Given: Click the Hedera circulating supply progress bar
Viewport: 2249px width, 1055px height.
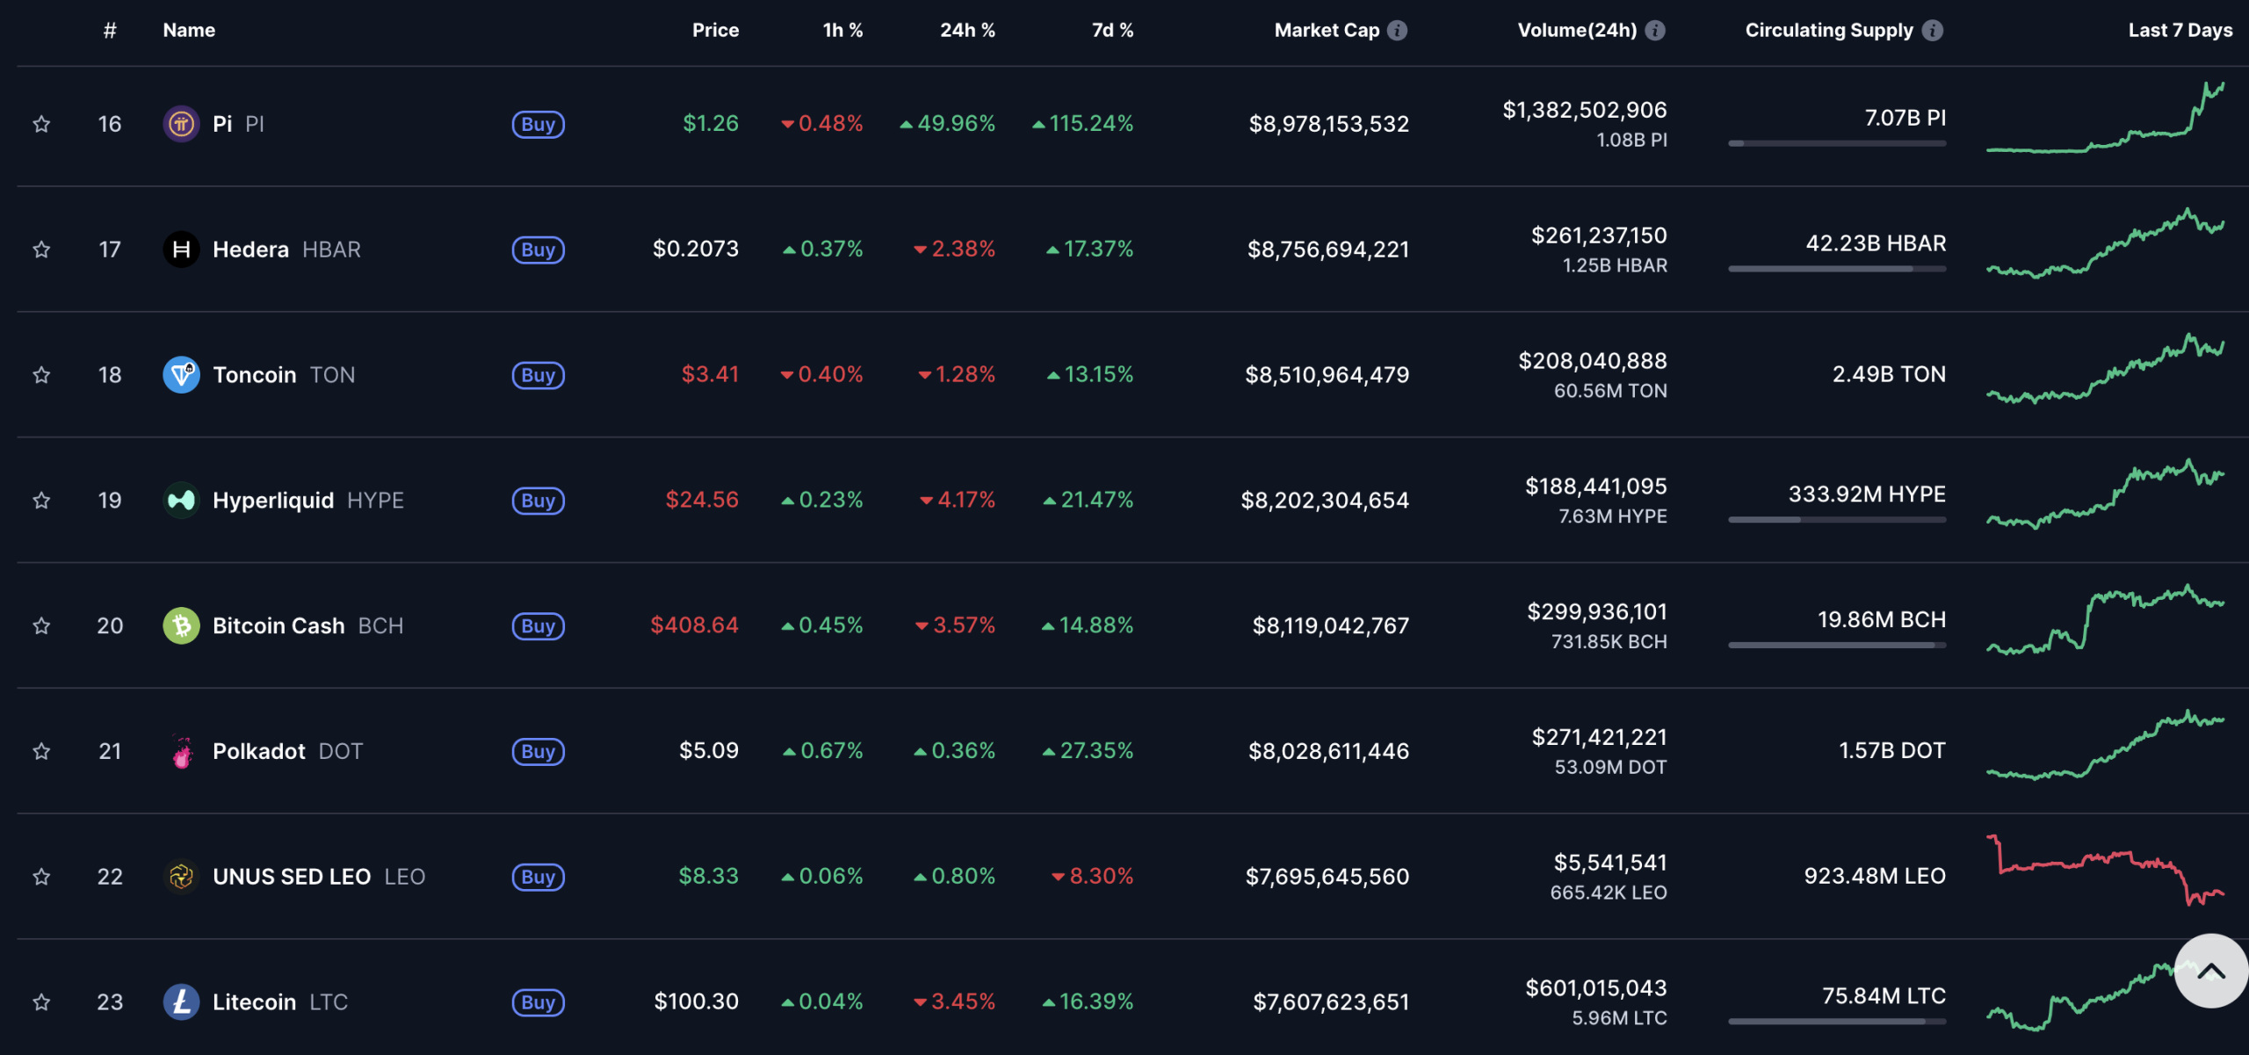Looking at the screenshot, I should 1836,269.
